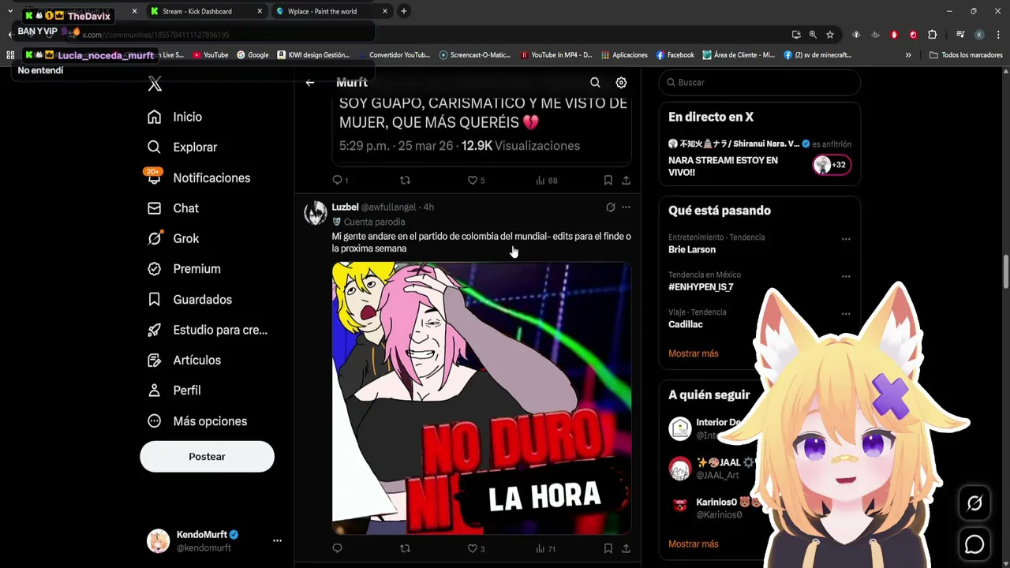Open KendoMurft account avatar

tap(159, 541)
